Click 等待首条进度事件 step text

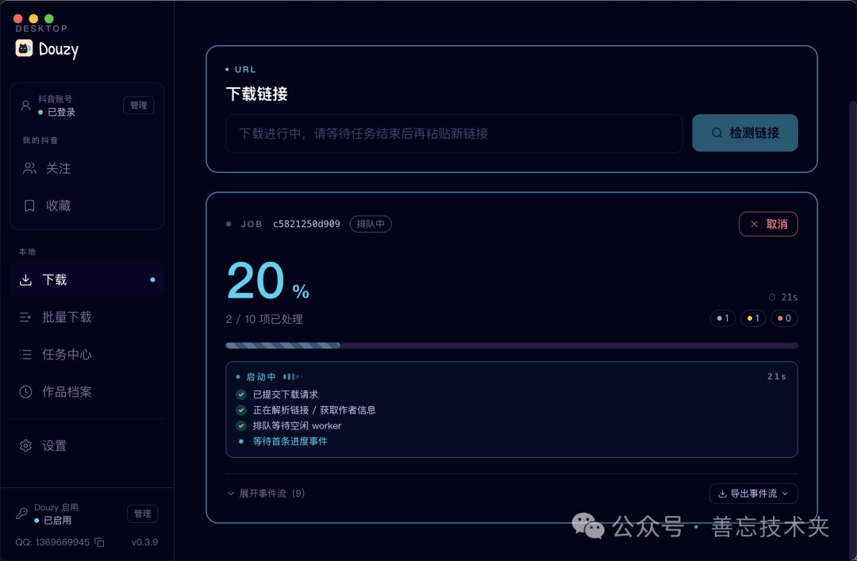[290, 441]
